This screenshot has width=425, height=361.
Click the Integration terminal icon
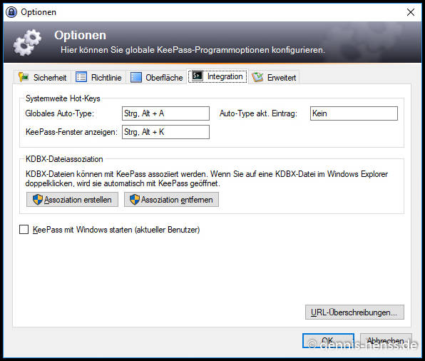pos(198,76)
